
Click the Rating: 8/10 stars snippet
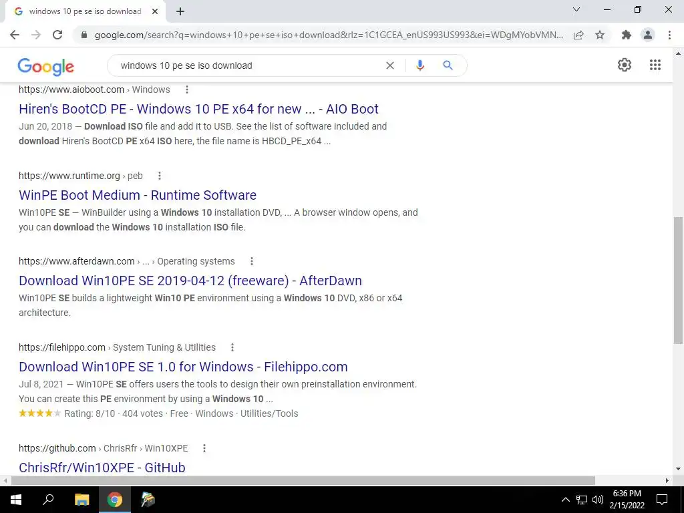pos(158,413)
